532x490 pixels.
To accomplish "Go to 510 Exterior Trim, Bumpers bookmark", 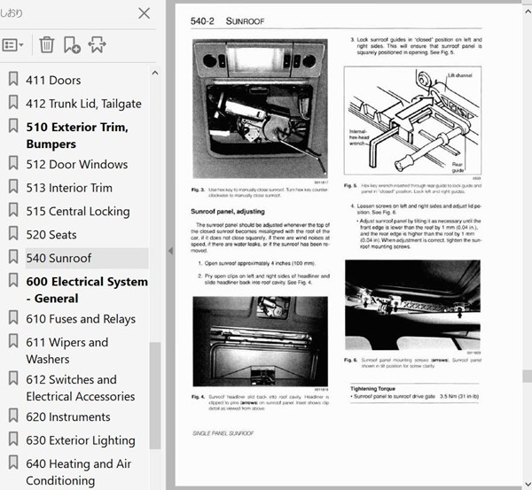I will [x=77, y=136].
